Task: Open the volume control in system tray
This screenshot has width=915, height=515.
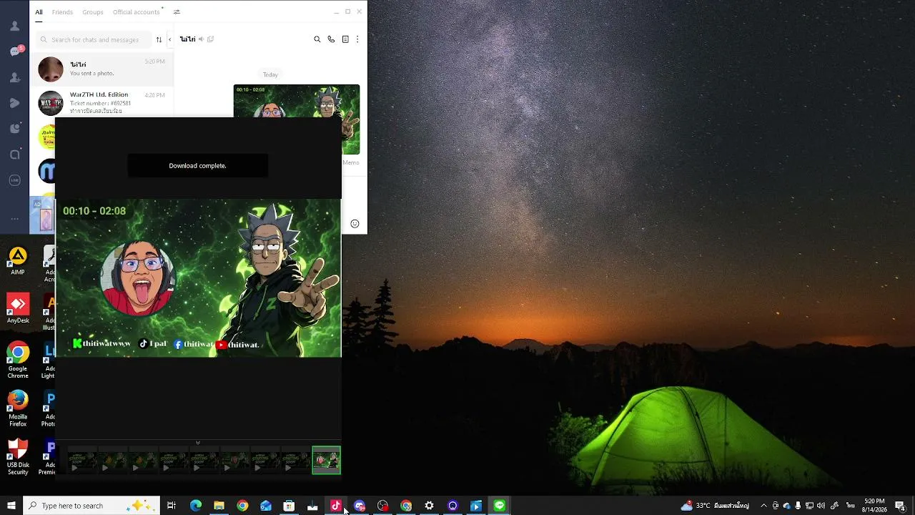Action: 821,506
